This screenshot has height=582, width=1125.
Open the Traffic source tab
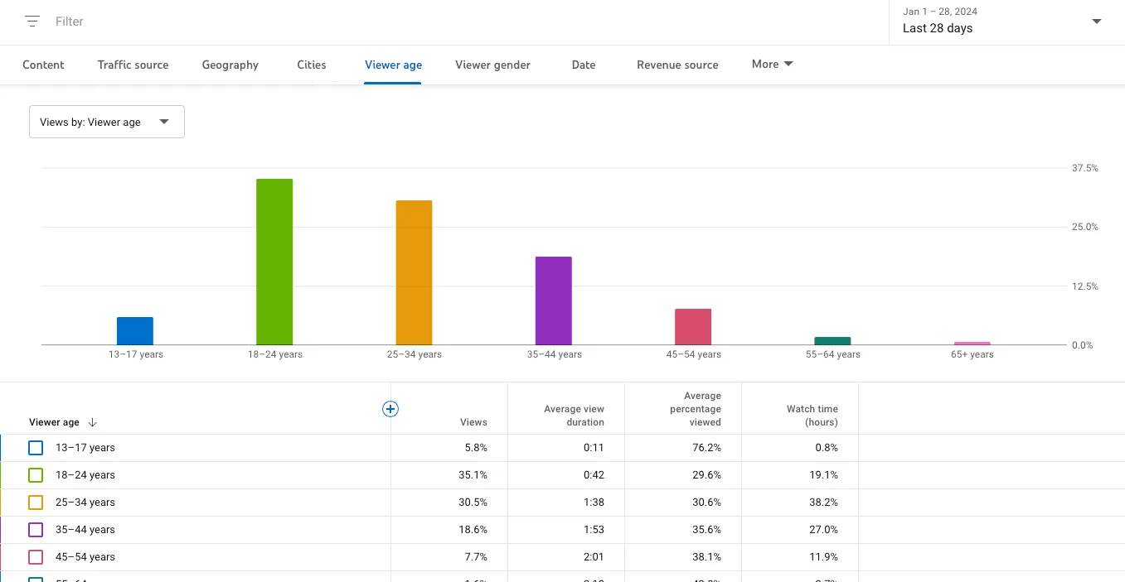(x=133, y=64)
